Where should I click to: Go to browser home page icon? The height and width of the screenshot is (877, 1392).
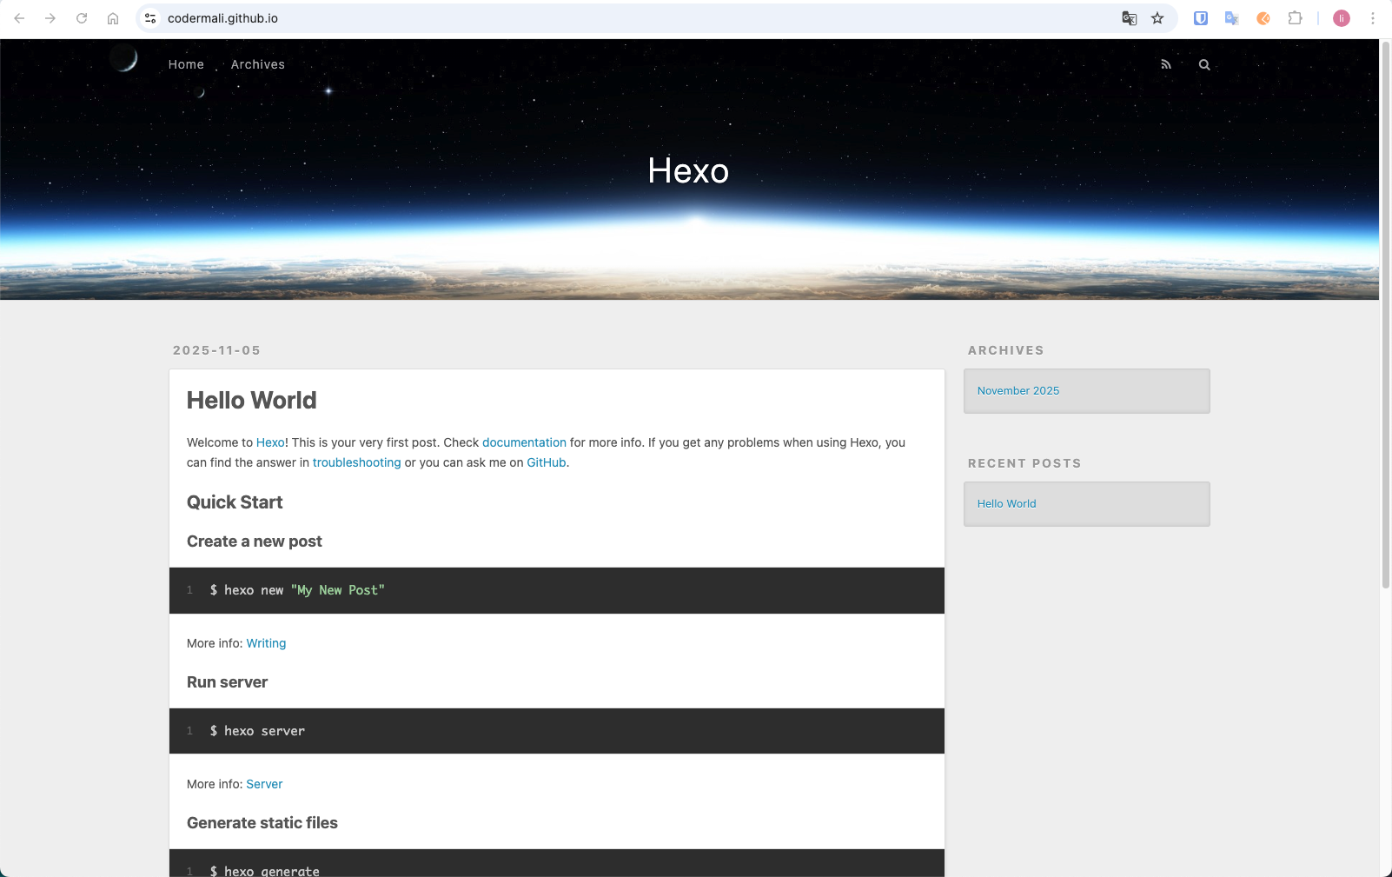point(113,18)
